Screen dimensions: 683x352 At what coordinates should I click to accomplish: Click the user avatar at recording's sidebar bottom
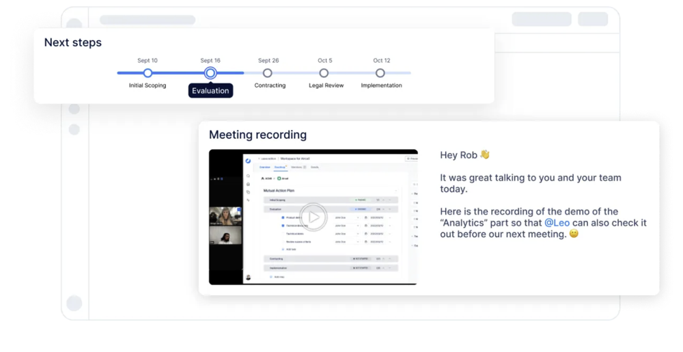(249, 277)
